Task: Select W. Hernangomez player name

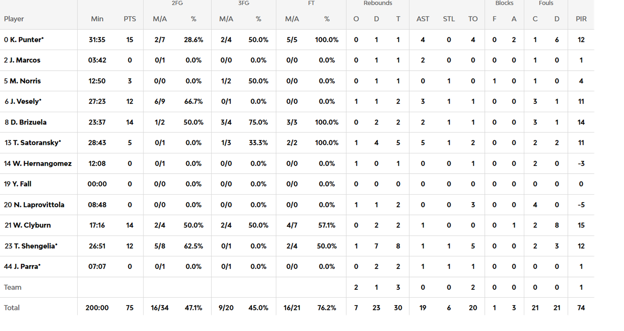Action: coord(42,163)
